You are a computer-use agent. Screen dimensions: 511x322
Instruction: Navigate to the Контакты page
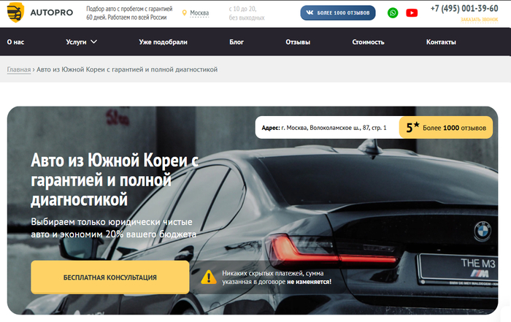pyautogui.click(x=441, y=42)
